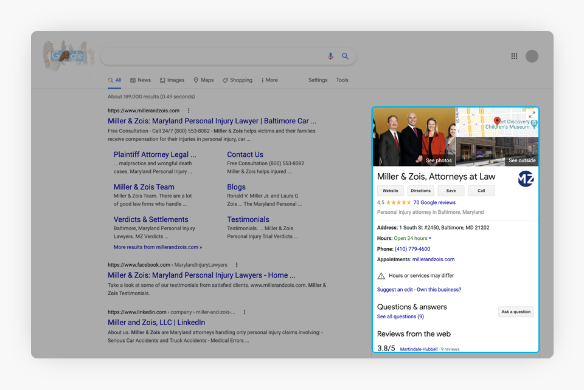Screen dimensions: 584x390
Task: Open three-dot menu beside the LinkedIn result
Action: (245, 312)
